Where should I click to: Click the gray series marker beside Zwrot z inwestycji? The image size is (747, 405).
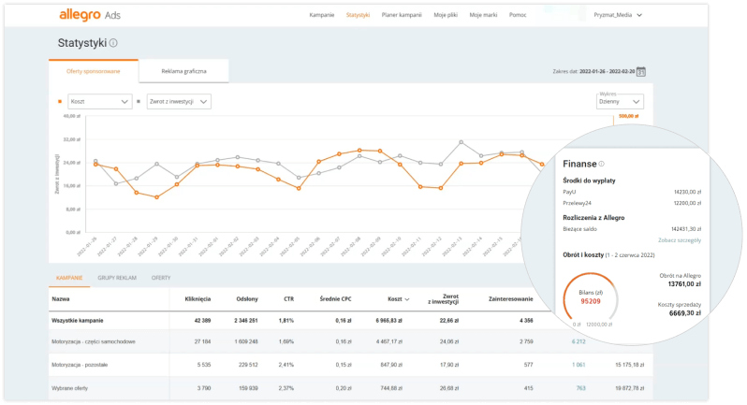coord(139,101)
